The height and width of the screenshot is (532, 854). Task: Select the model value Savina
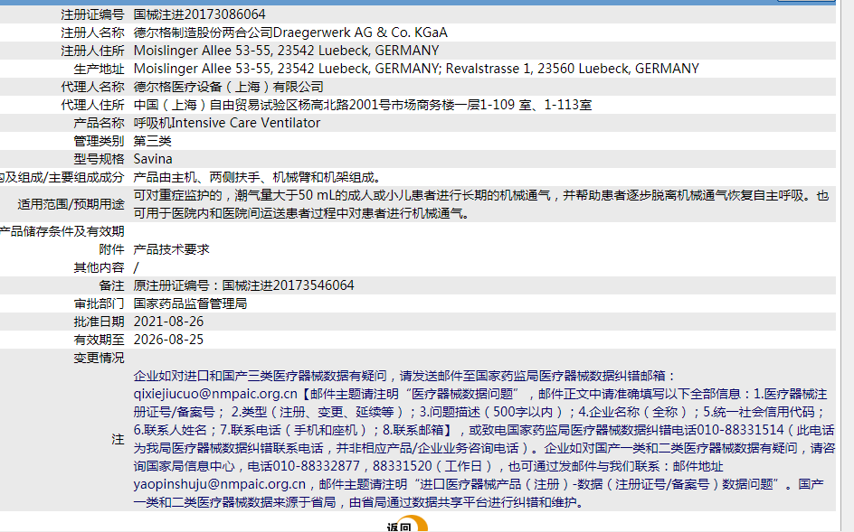pyautogui.click(x=153, y=159)
